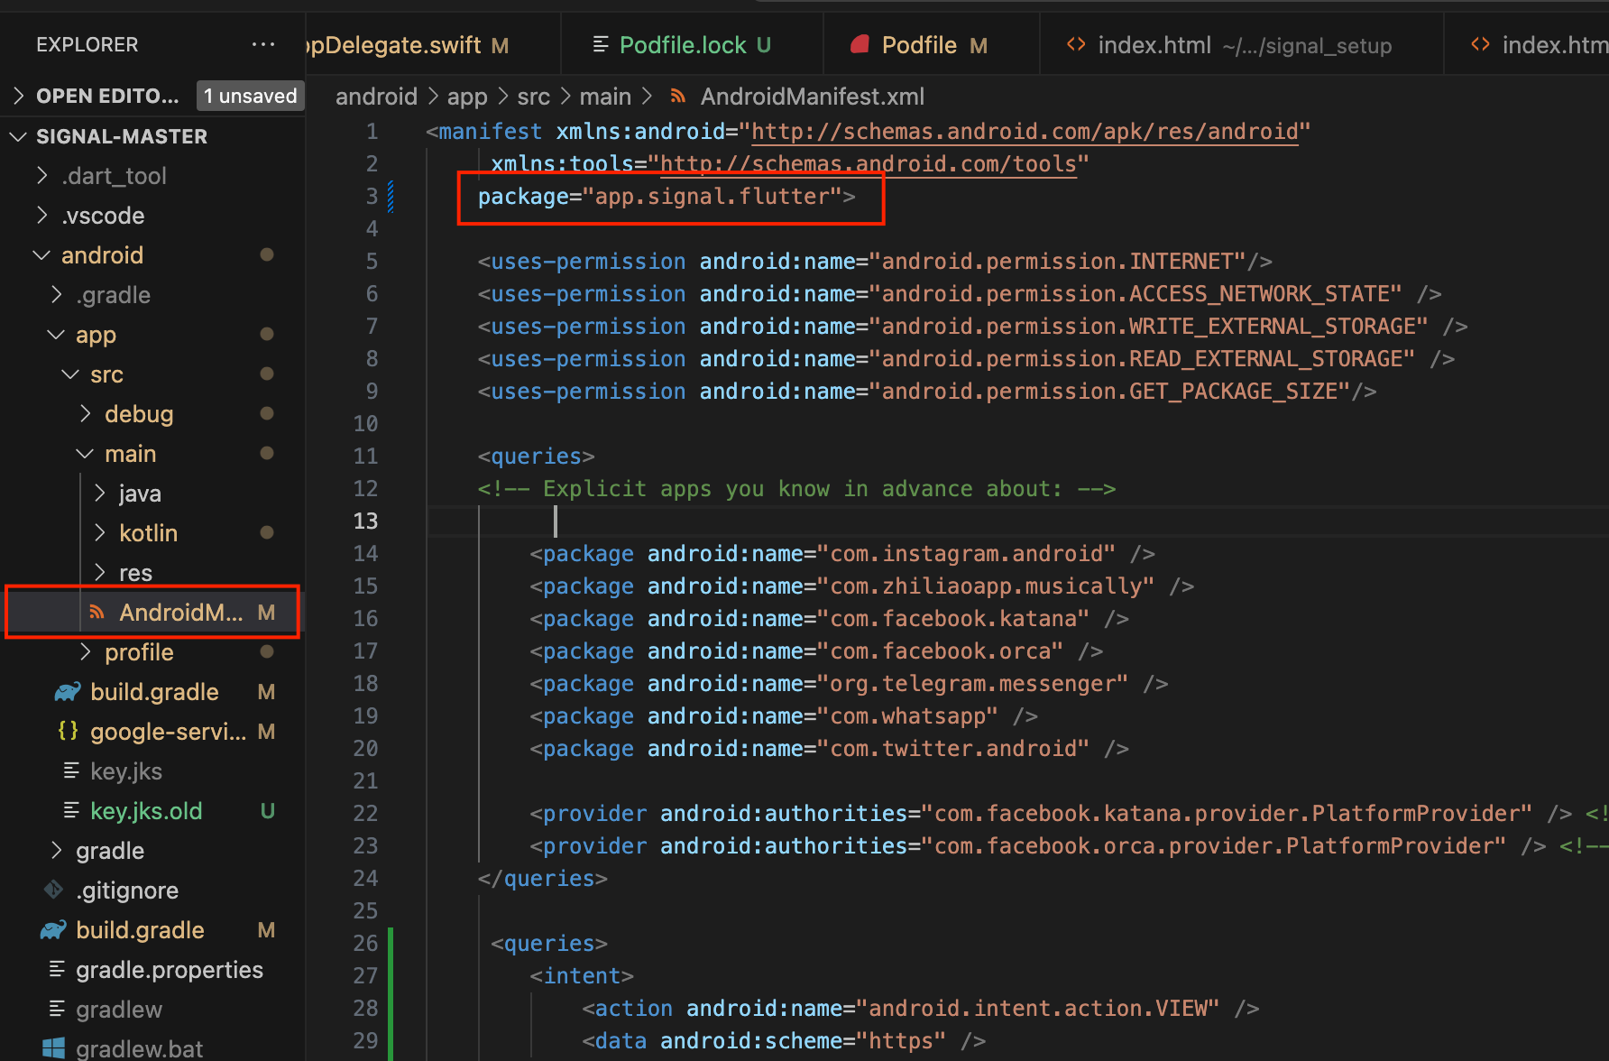Expand the Open Editors section
The width and height of the screenshot is (1609, 1061).
tap(18, 96)
